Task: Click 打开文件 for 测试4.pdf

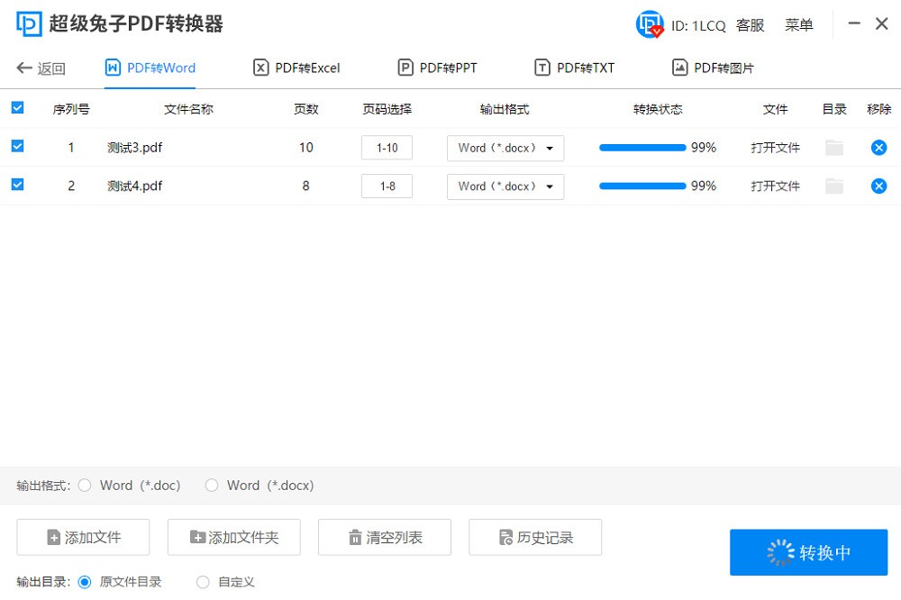Action: tap(775, 186)
